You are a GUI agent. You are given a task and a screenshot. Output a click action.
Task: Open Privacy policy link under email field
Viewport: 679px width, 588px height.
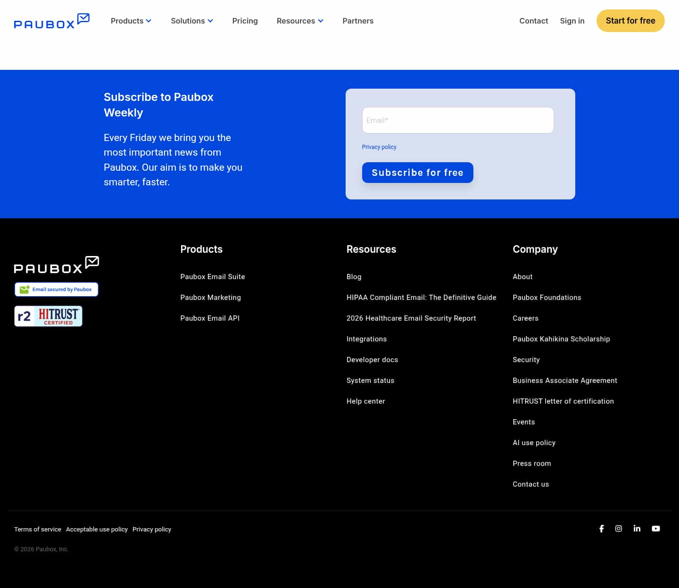click(379, 147)
